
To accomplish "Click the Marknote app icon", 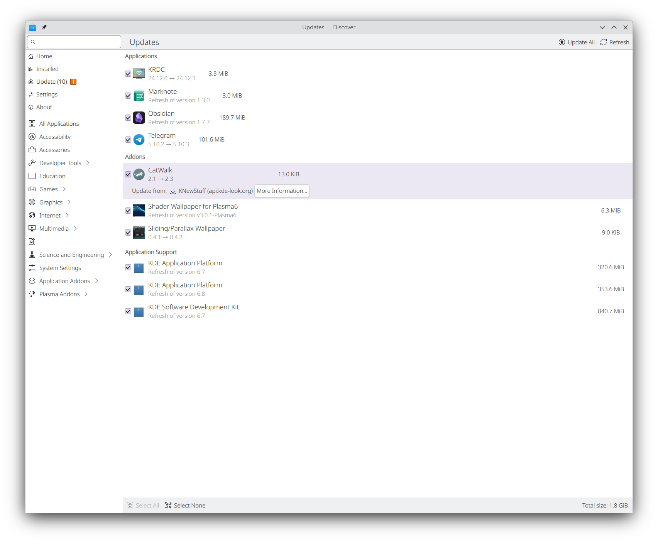I will (x=139, y=96).
